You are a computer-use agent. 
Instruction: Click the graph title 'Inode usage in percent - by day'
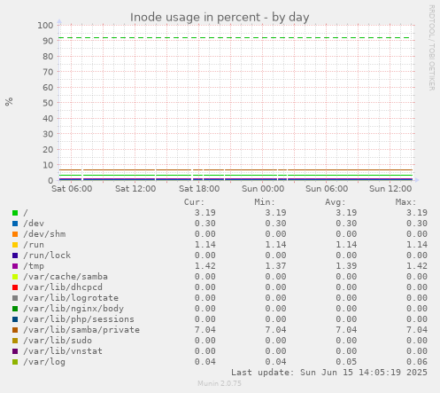pyautogui.click(x=220, y=18)
